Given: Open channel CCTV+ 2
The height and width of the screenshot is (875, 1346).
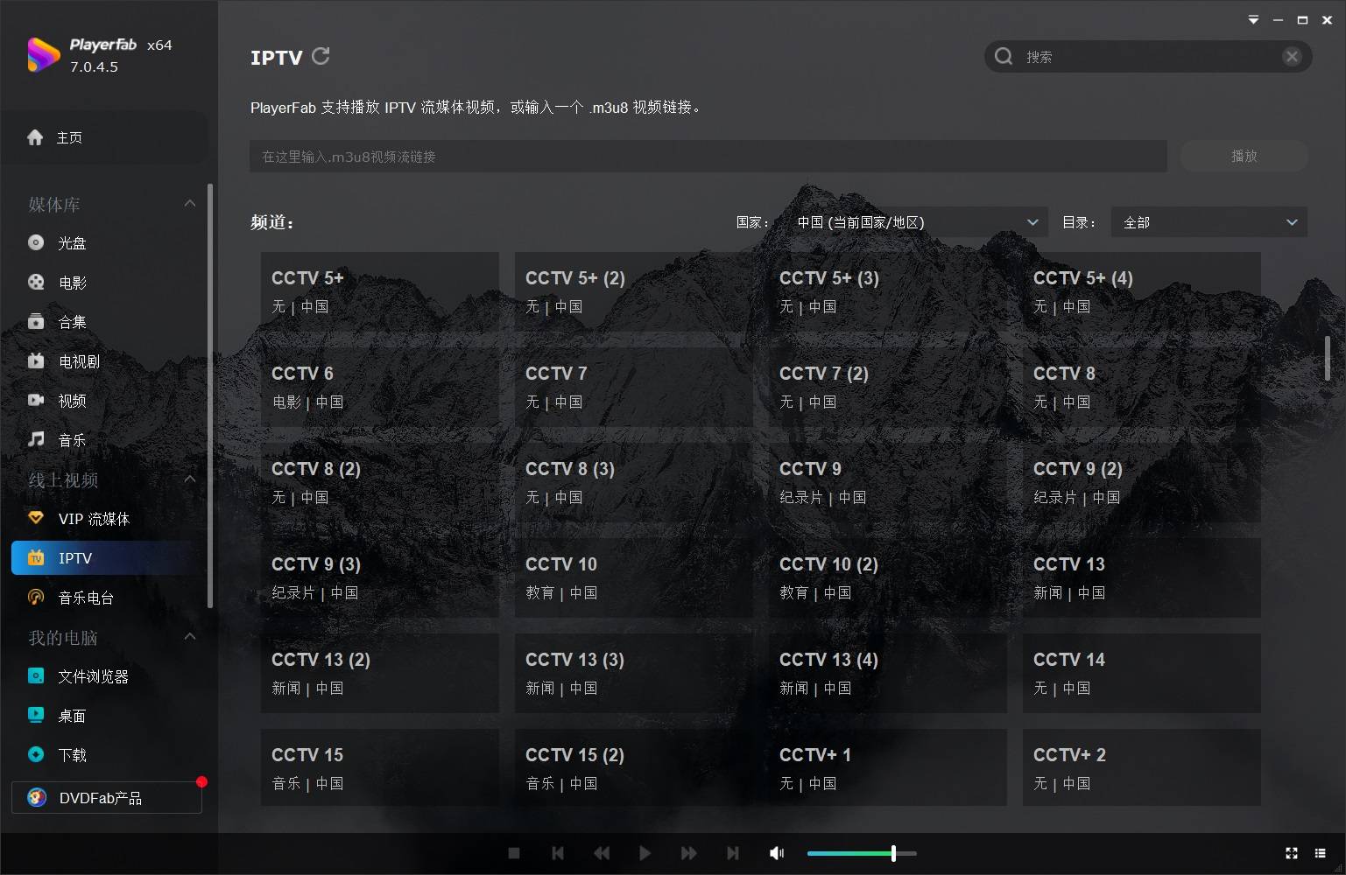Looking at the screenshot, I should pos(1142,767).
